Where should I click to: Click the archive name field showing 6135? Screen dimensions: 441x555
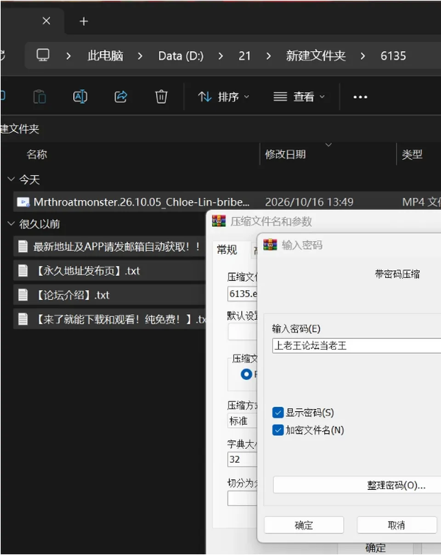pyautogui.click(x=242, y=294)
